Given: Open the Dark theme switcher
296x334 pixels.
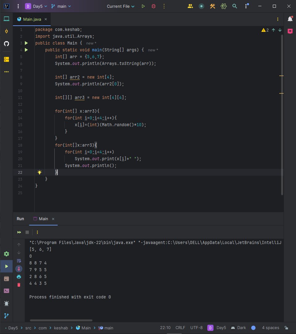Looking at the screenshot, I should tap(239, 328).
